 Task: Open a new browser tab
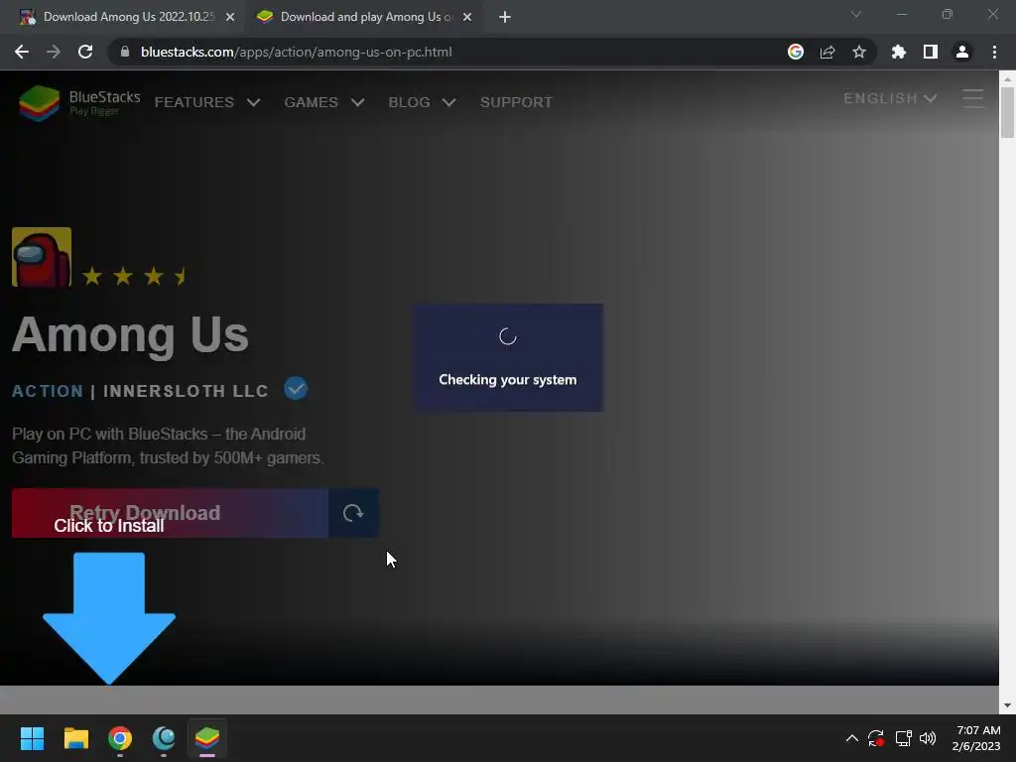[x=505, y=17]
